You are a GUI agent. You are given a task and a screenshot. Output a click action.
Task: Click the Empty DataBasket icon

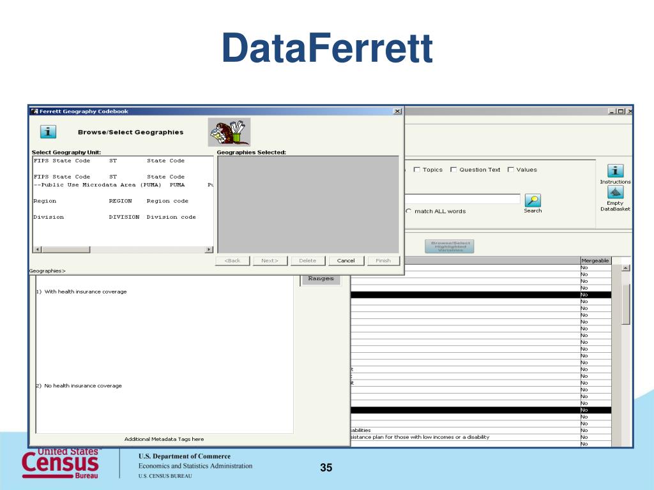point(615,192)
